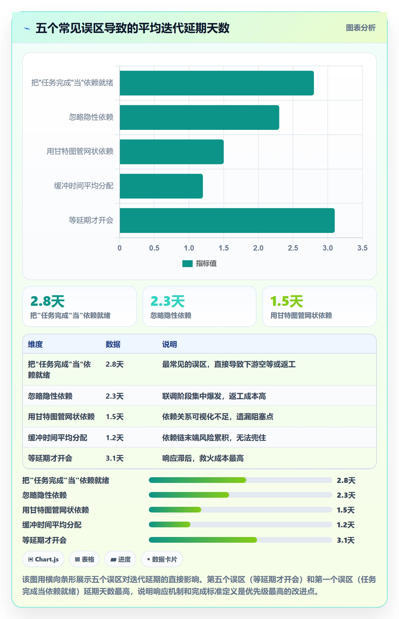This screenshot has width=399, height=619.
Task: Click the 2.8天 progress bar
Action: 240,480
